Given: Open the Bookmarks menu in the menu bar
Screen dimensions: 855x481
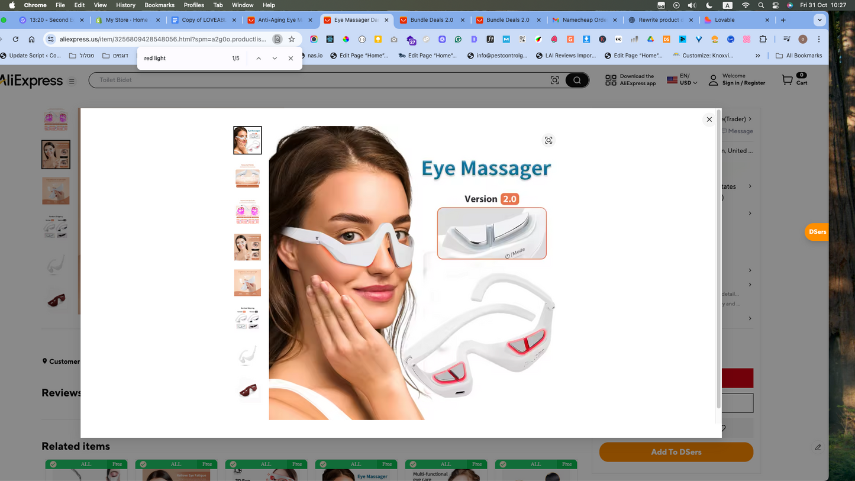Looking at the screenshot, I should [x=159, y=5].
